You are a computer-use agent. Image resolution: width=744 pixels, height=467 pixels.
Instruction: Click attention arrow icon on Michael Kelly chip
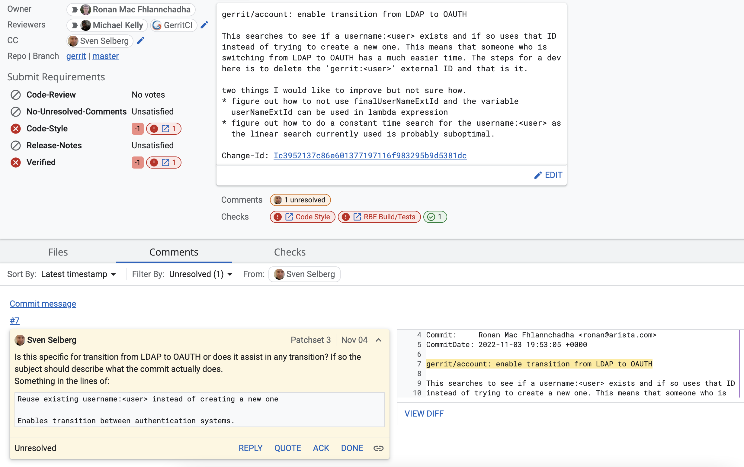[74, 25]
